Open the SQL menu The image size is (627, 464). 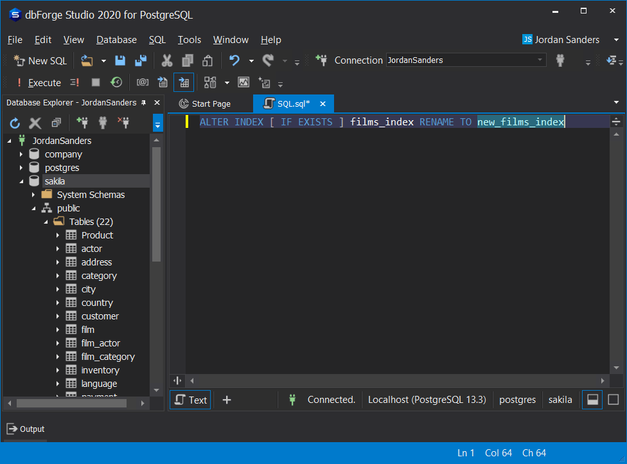(157, 40)
